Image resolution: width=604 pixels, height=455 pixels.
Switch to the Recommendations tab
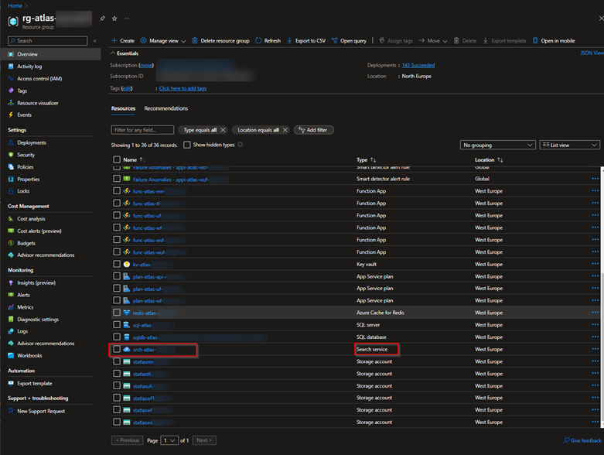pos(166,108)
